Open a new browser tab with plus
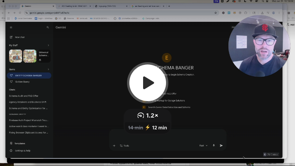The width and height of the screenshot is (295, 166). point(169,6)
